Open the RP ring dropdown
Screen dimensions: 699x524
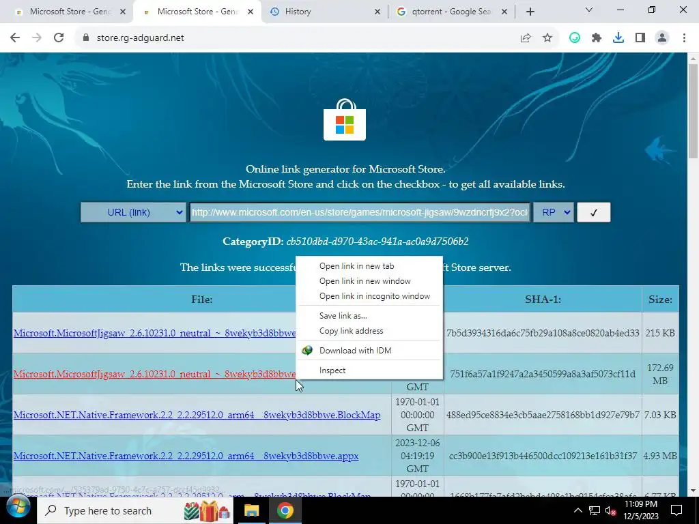coord(554,213)
